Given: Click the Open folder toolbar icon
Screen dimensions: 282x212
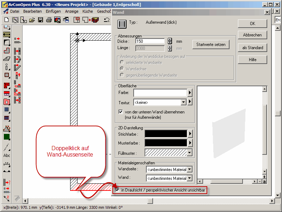Looking at the screenshot, I should (32, 20).
